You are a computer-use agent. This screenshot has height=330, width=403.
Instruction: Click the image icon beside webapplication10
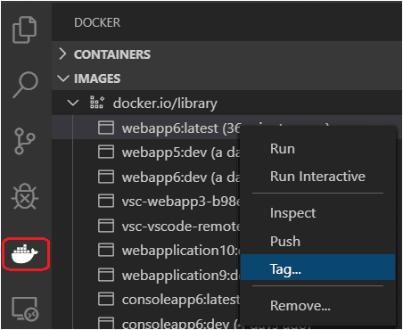pyautogui.click(x=106, y=250)
